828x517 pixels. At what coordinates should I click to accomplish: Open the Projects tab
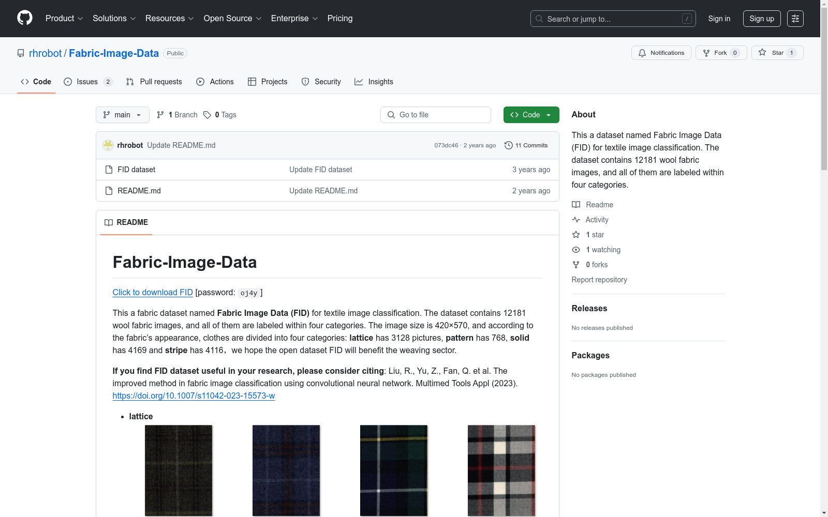(268, 82)
